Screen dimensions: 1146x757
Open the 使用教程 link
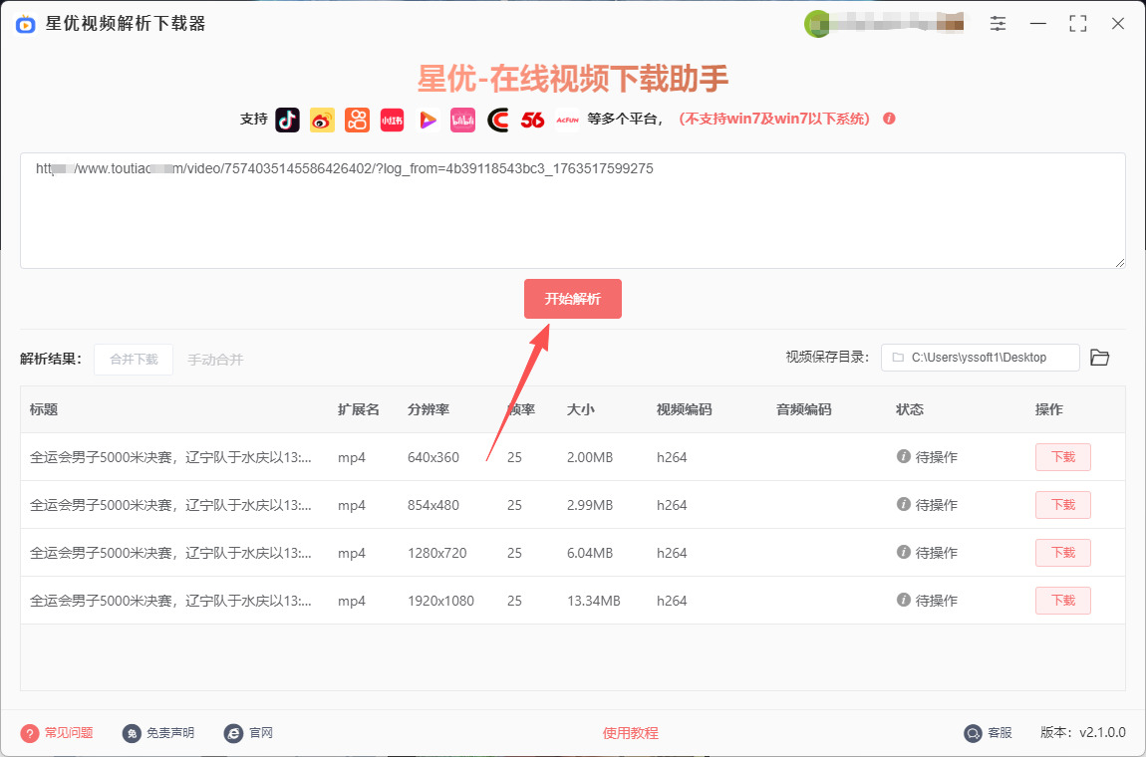pyautogui.click(x=630, y=733)
